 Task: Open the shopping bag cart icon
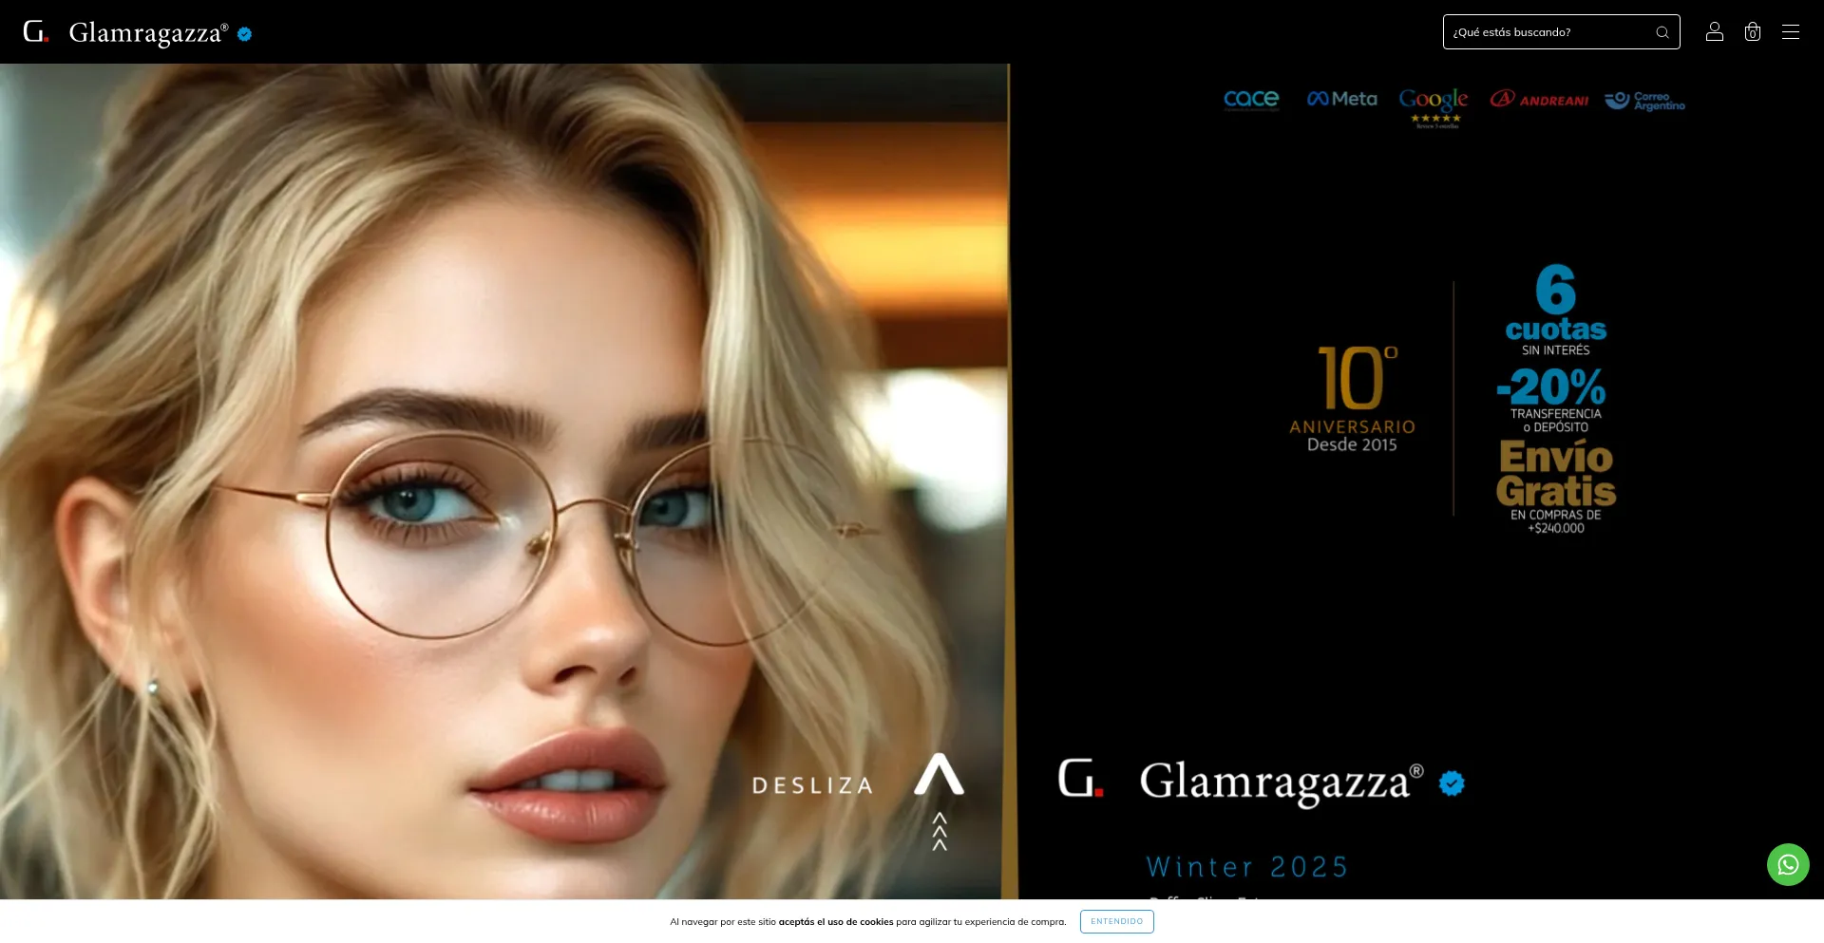pos(1752,32)
